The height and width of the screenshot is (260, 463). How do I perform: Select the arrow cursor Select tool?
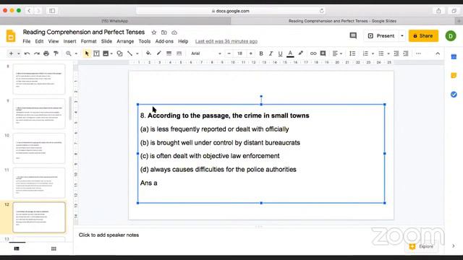point(87,53)
